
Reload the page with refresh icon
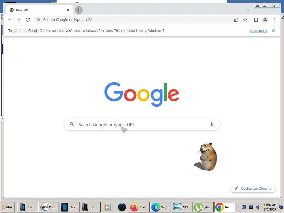click(28, 20)
